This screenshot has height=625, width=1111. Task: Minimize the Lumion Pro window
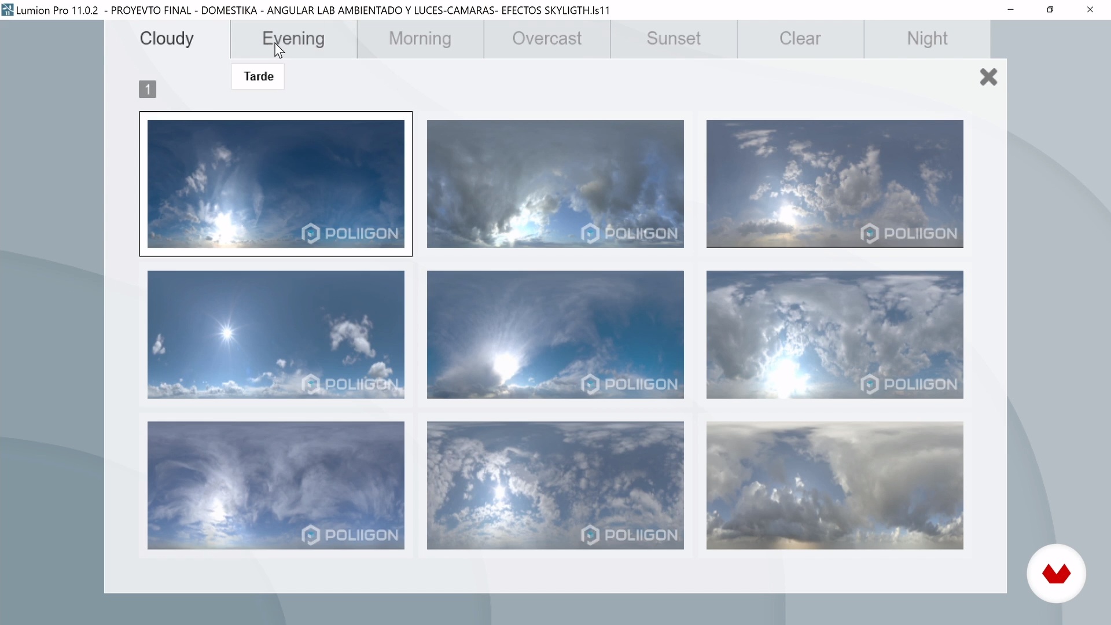click(1011, 10)
